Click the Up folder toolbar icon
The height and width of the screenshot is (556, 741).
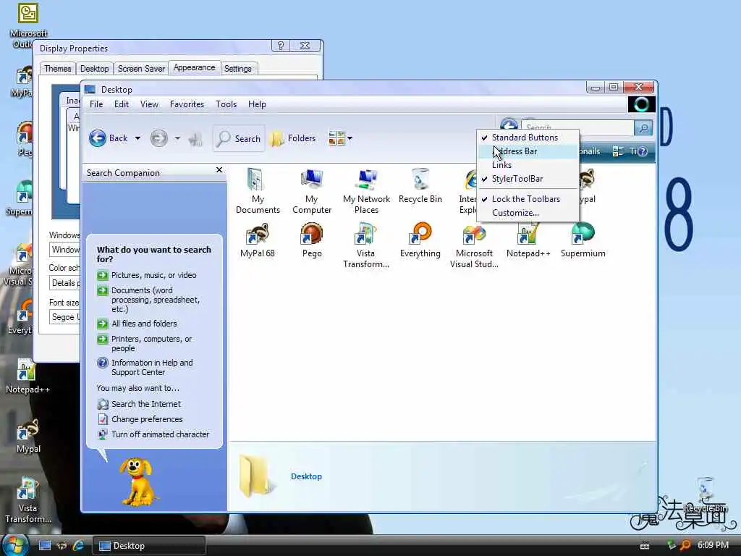tap(195, 139)
